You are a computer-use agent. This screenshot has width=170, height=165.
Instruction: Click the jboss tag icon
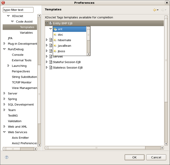(x=55, y=51)
